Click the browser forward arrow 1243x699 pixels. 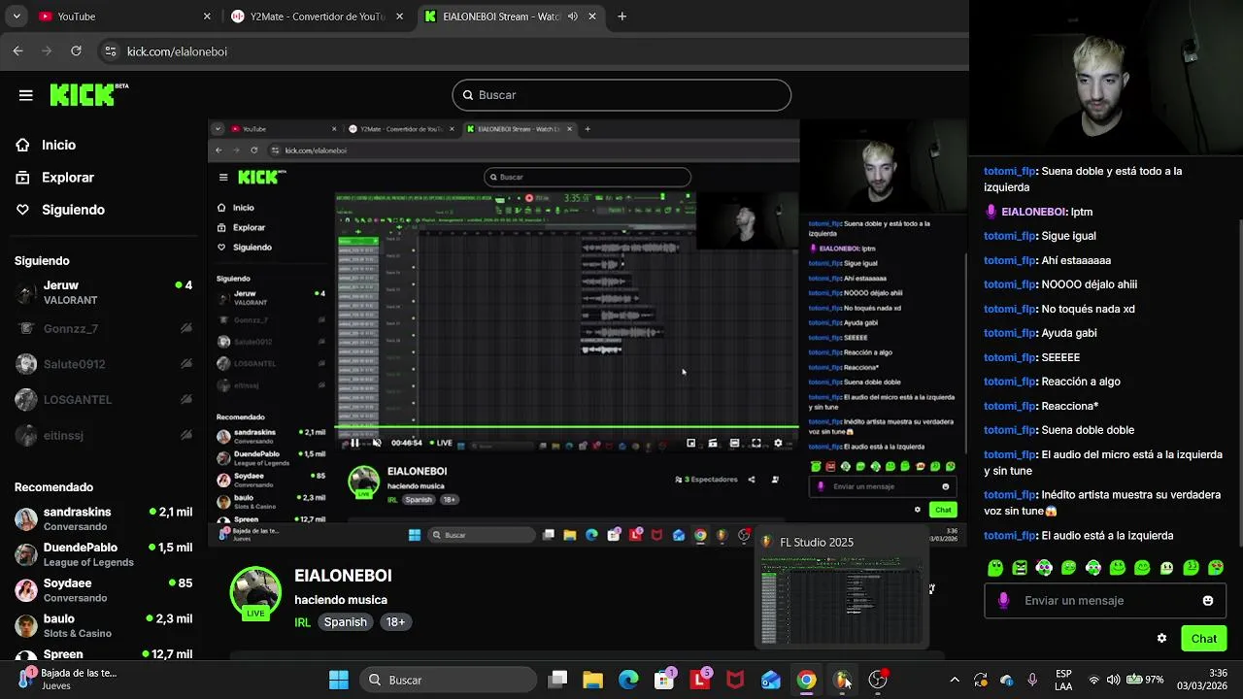point(48,51)
